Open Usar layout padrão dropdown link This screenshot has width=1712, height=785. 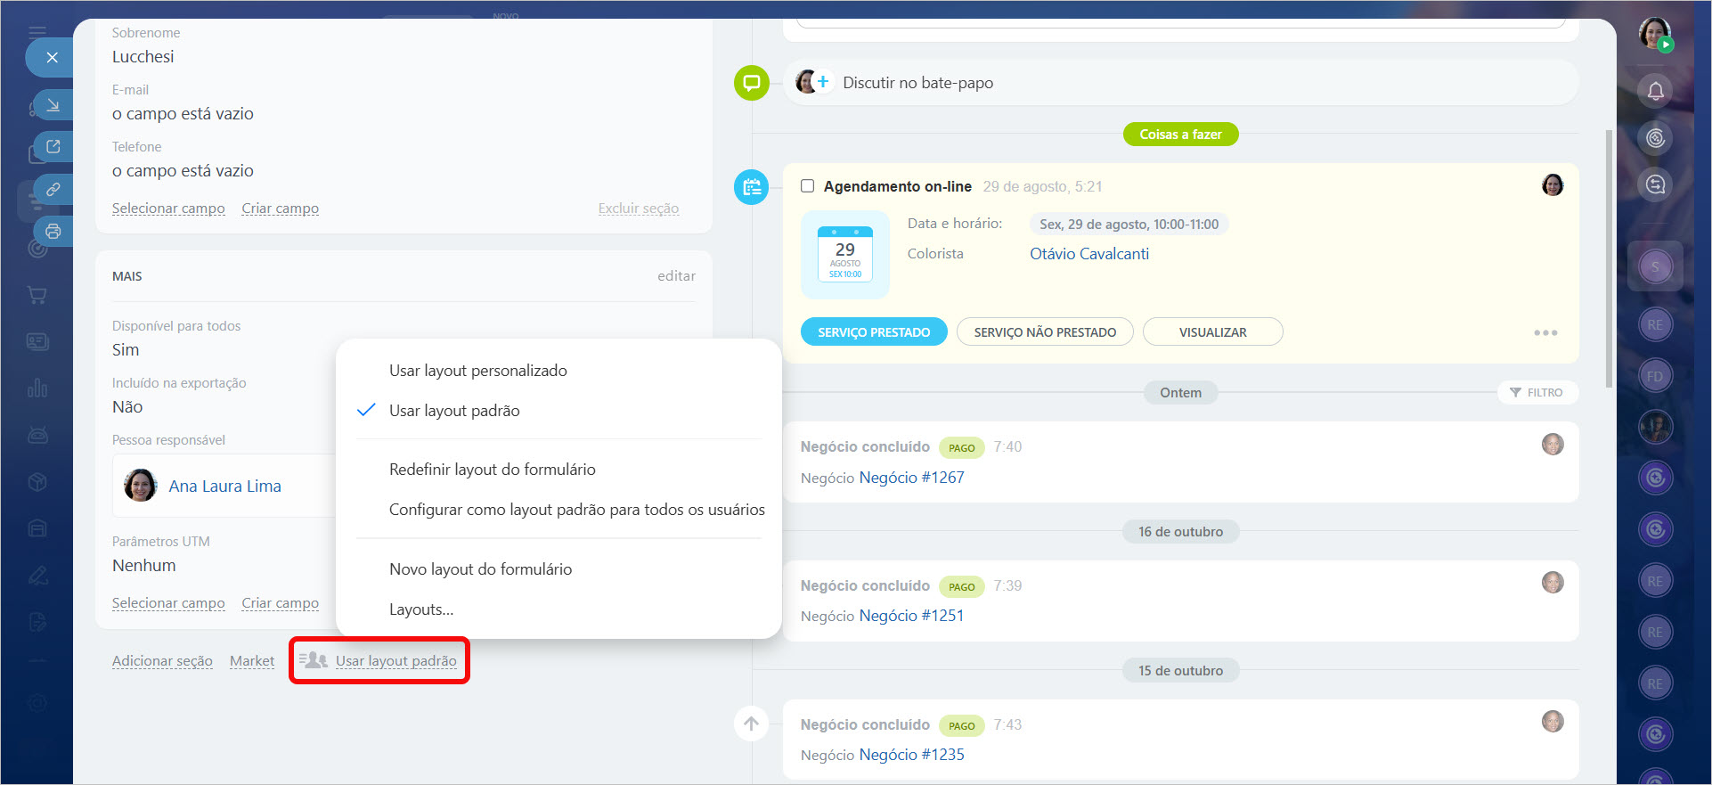[x=395, y=661]
